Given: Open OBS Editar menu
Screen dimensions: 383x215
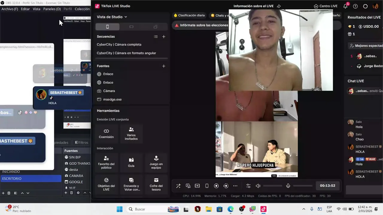Looking at the screenshot, I should tap(25, 9).
